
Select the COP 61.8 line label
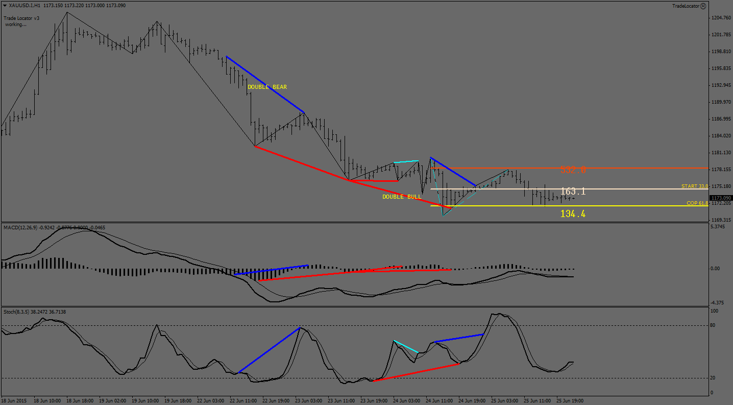tap(697, 203)
